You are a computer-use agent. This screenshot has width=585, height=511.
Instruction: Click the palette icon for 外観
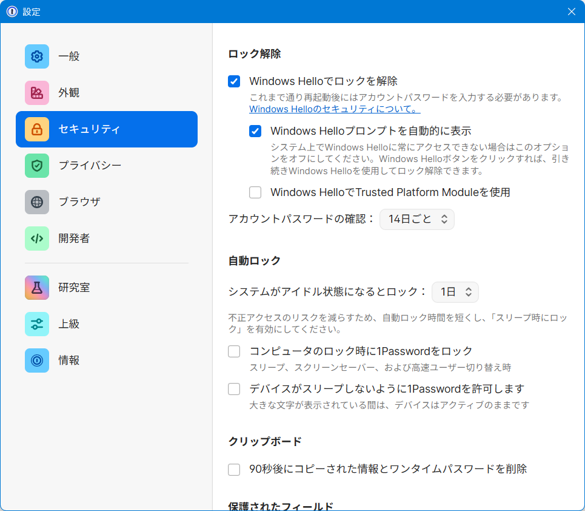37,93
